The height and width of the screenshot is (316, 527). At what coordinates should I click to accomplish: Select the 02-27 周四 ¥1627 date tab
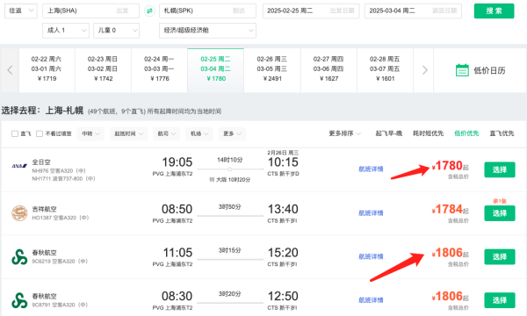(x=328, y=70)
